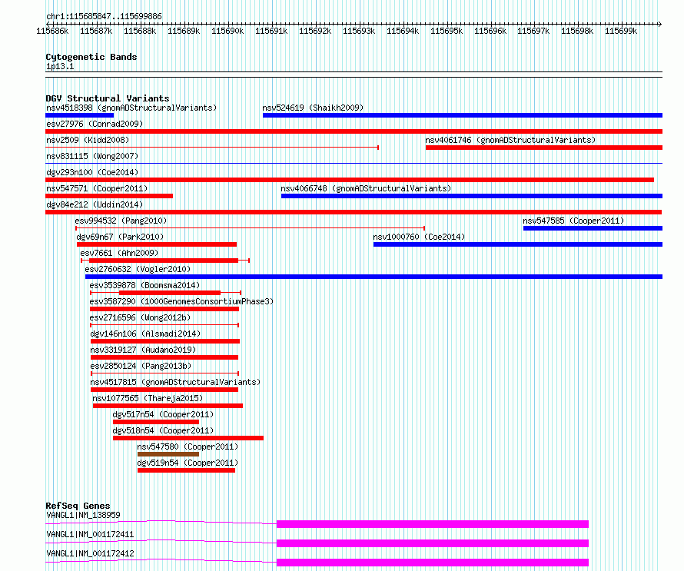
Task: Open dgv84e212 (Uddin2014) label
Action: 95,204
